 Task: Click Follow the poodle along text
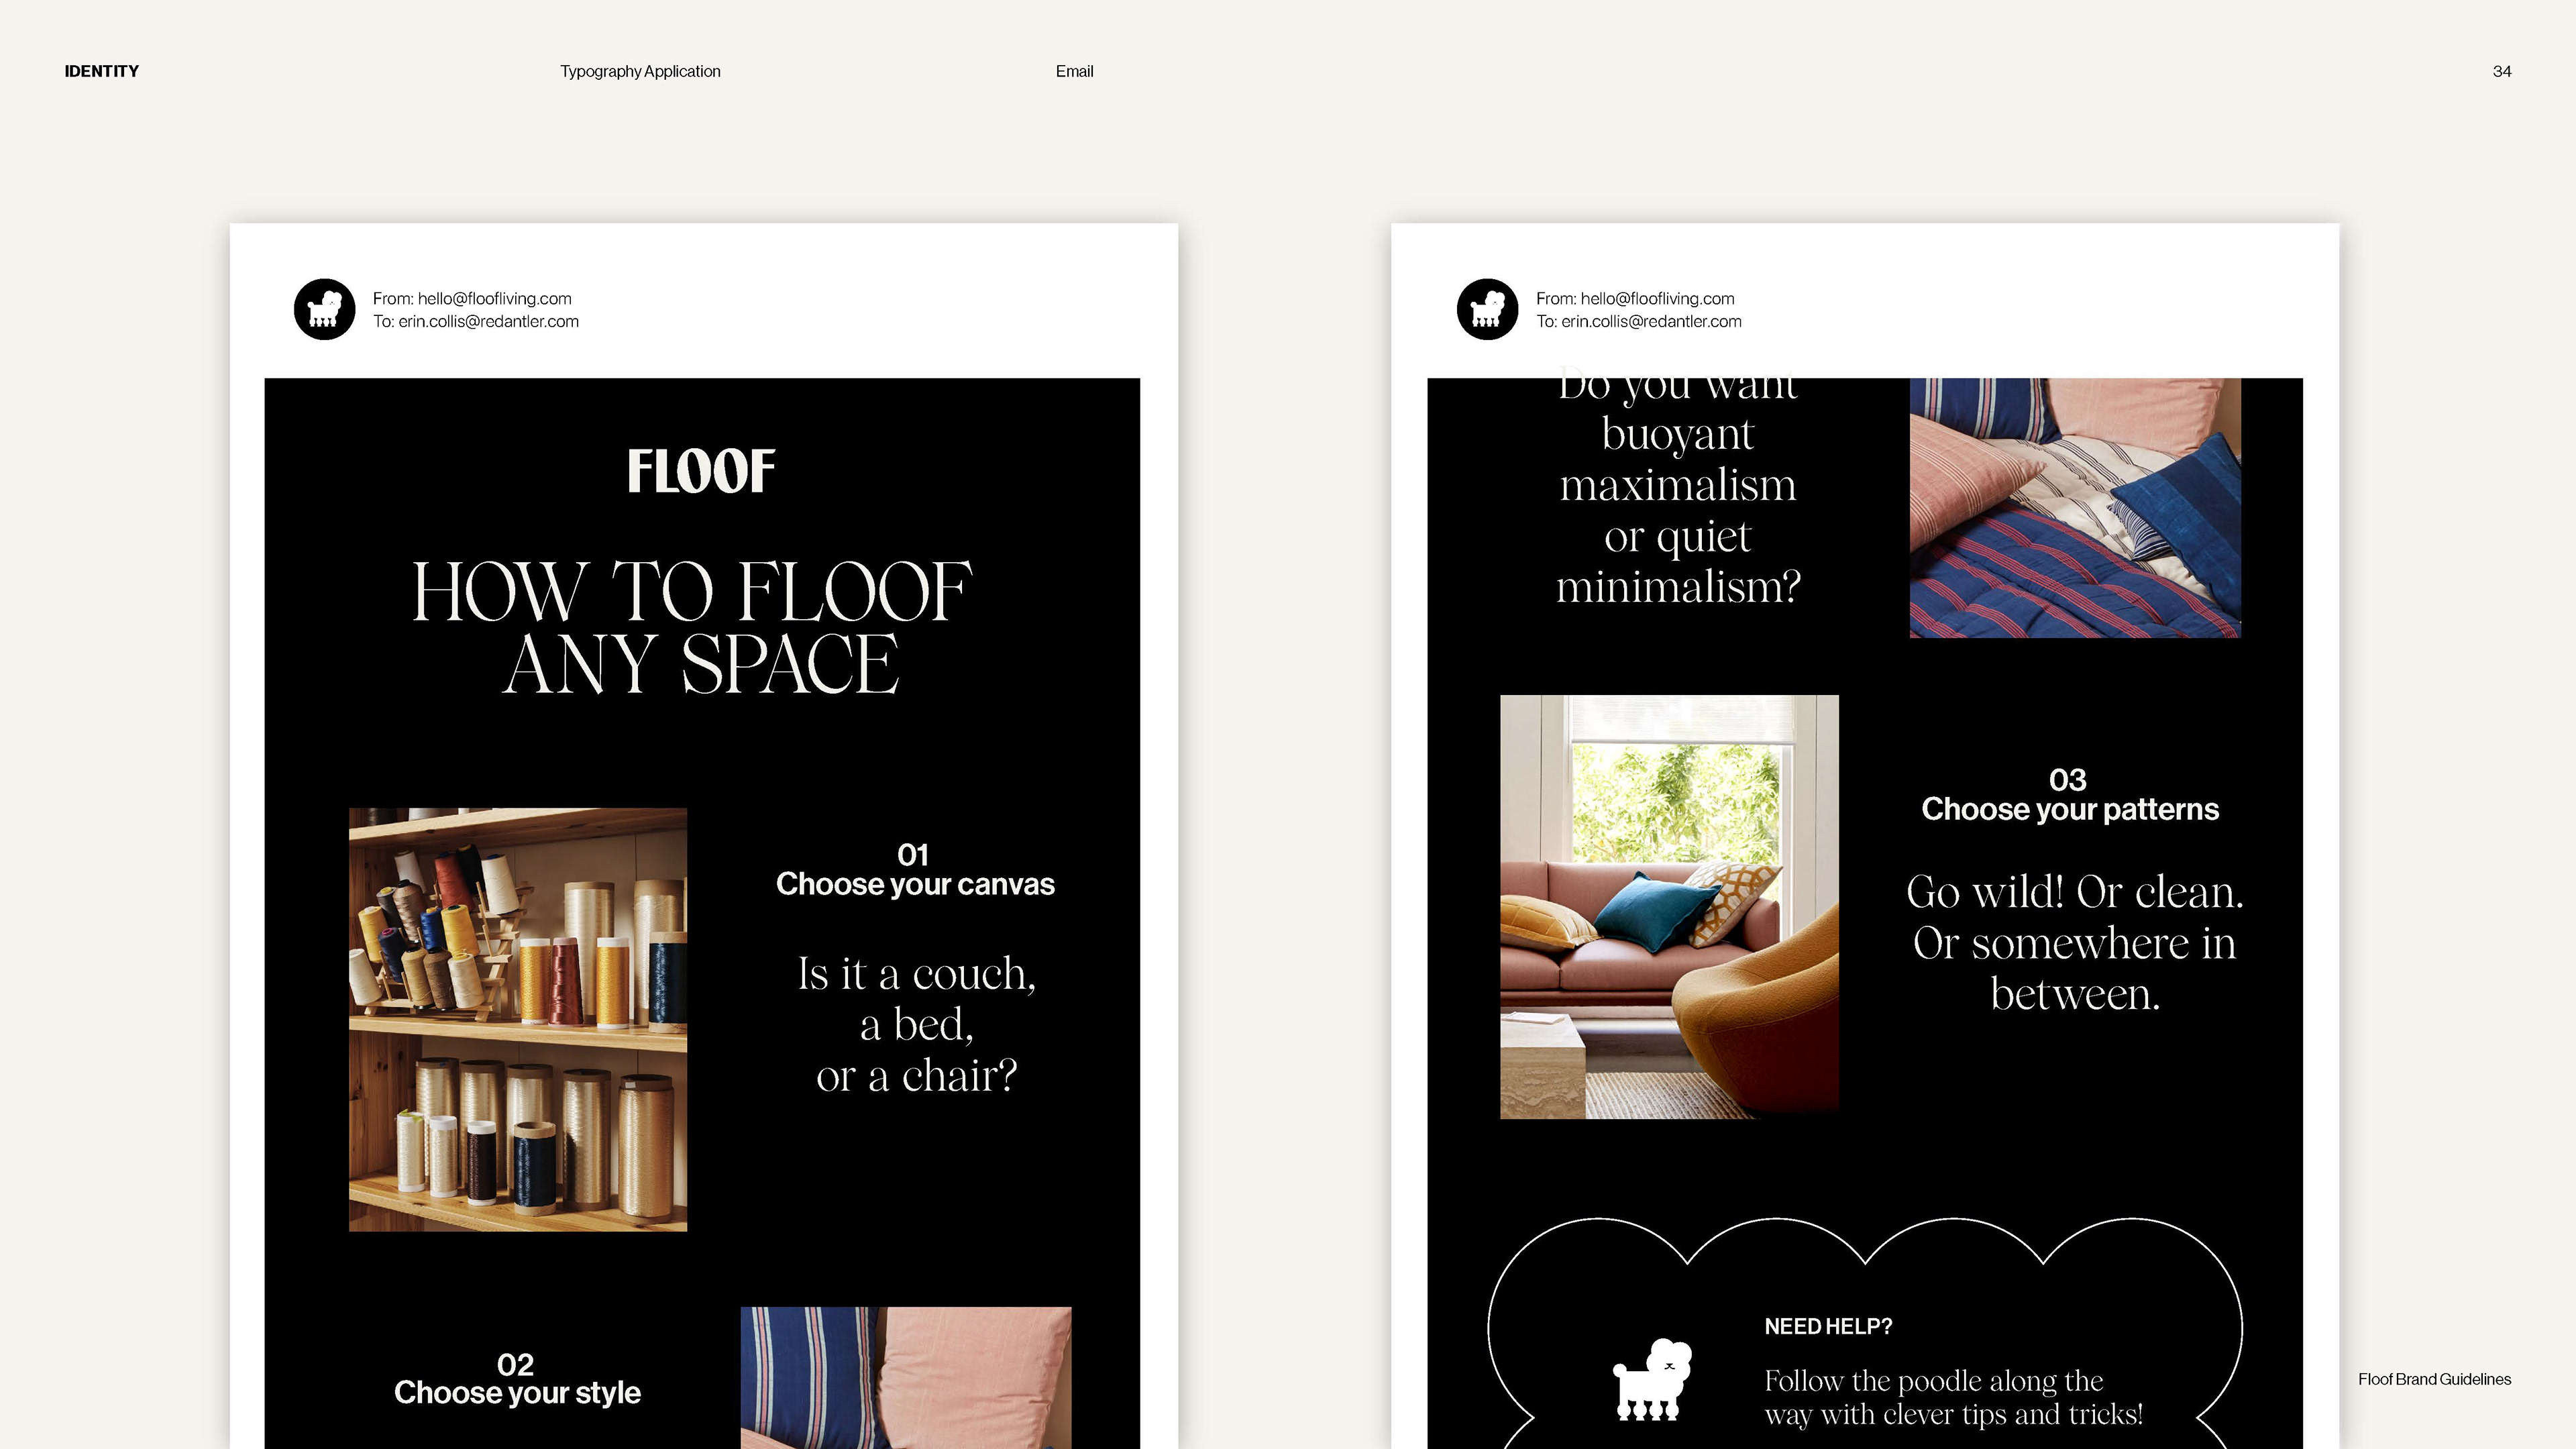pyautogui.click(x=1953, y=1397)
